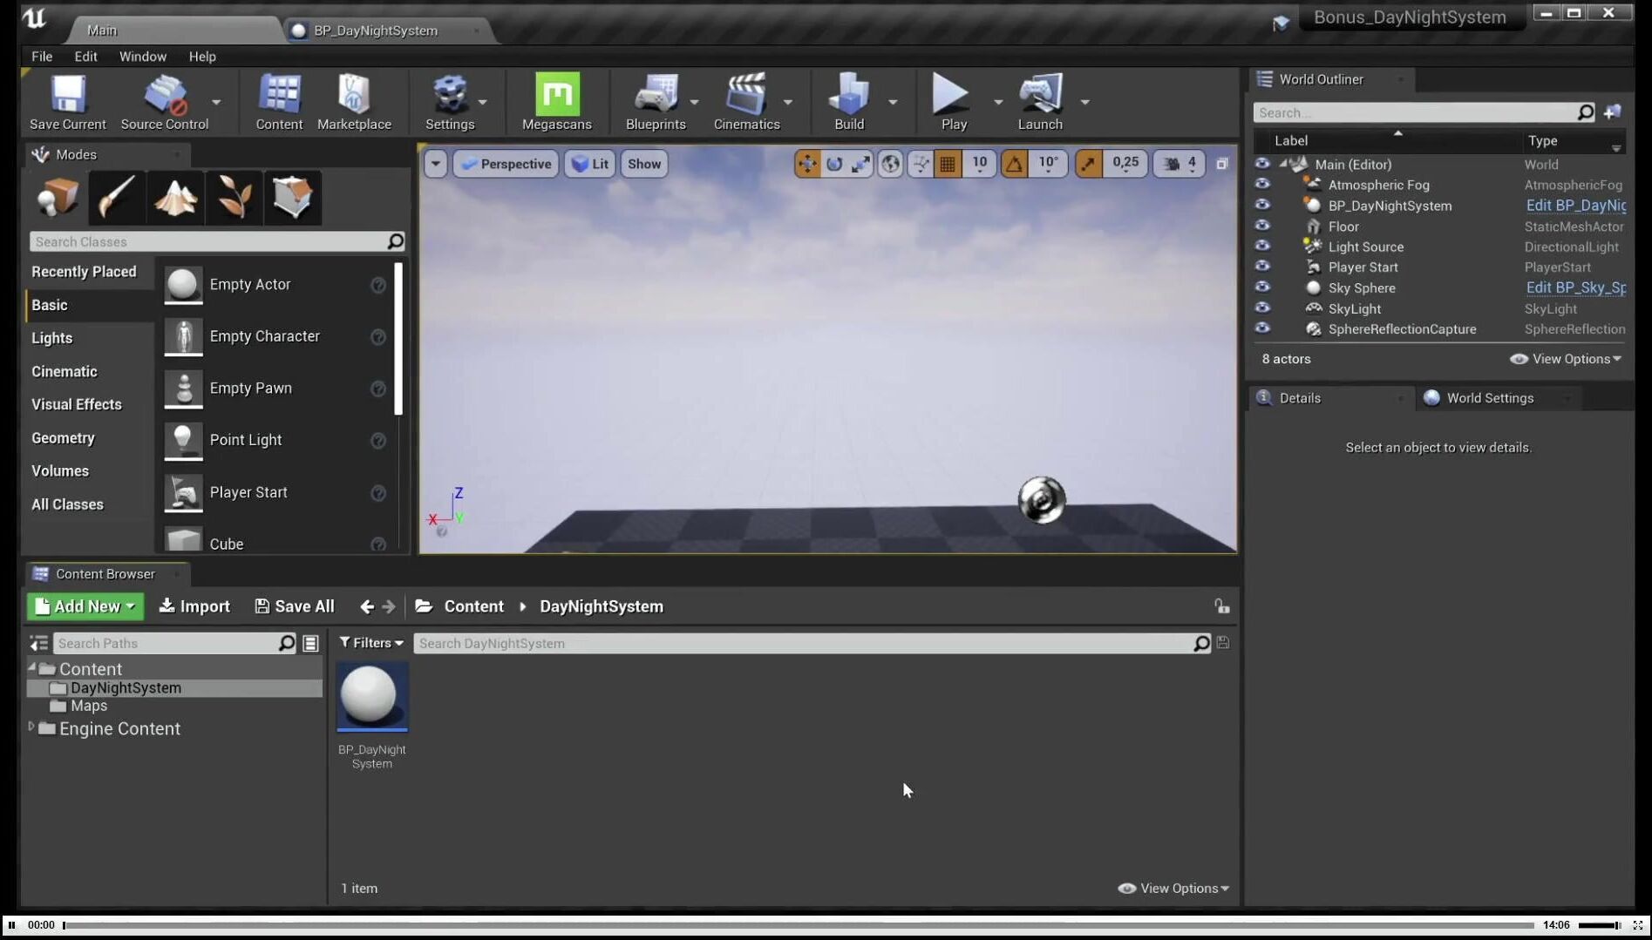Select the scale gizmo in the viewport
The height and width of the screenshot is (940, 1652).
860,164
